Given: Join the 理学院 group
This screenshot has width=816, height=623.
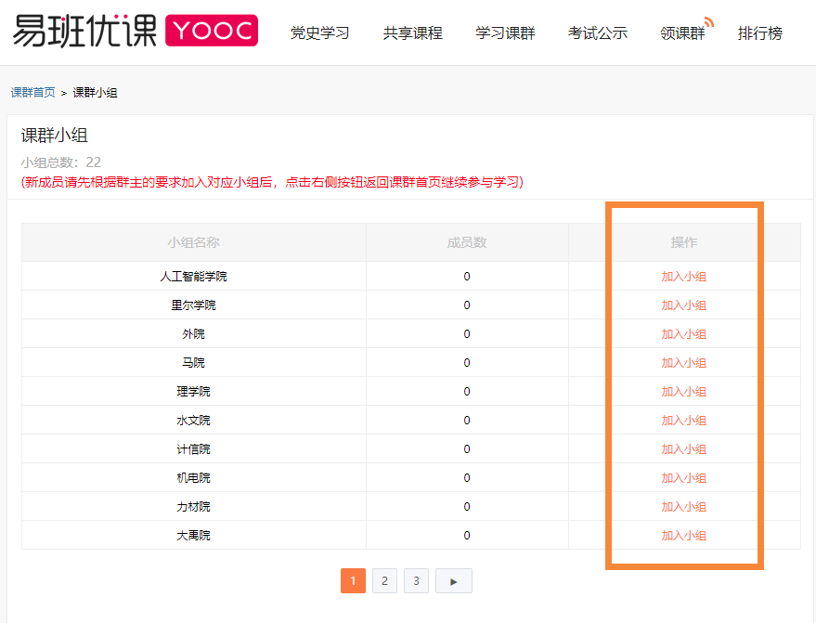Looking at the screenshot, I should [683, 392].
